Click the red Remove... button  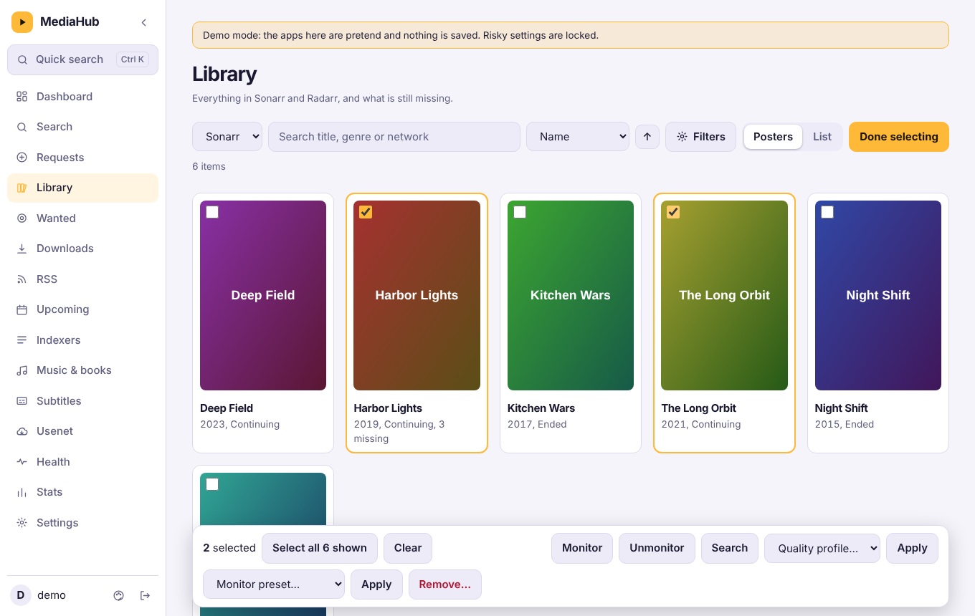pyautogui.click(x=445, y=584)
